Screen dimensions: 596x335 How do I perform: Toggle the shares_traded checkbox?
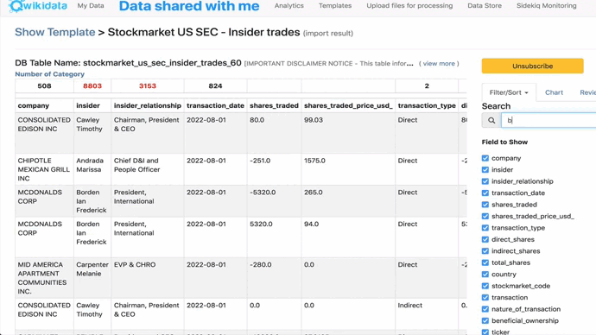pos(485,205)
